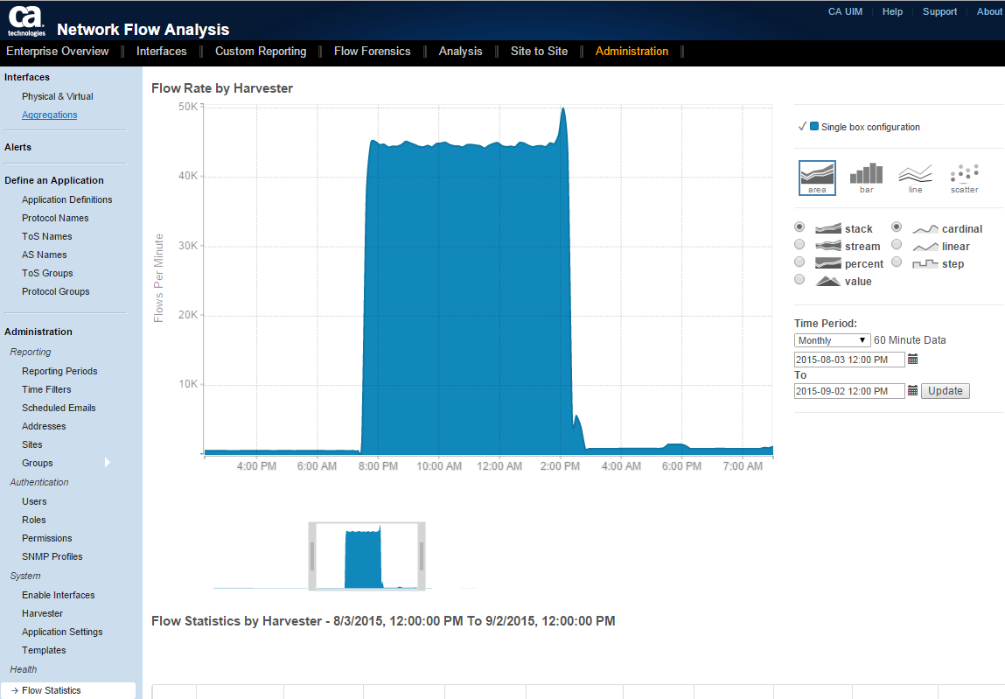Choose the line chart type icon

915,178
